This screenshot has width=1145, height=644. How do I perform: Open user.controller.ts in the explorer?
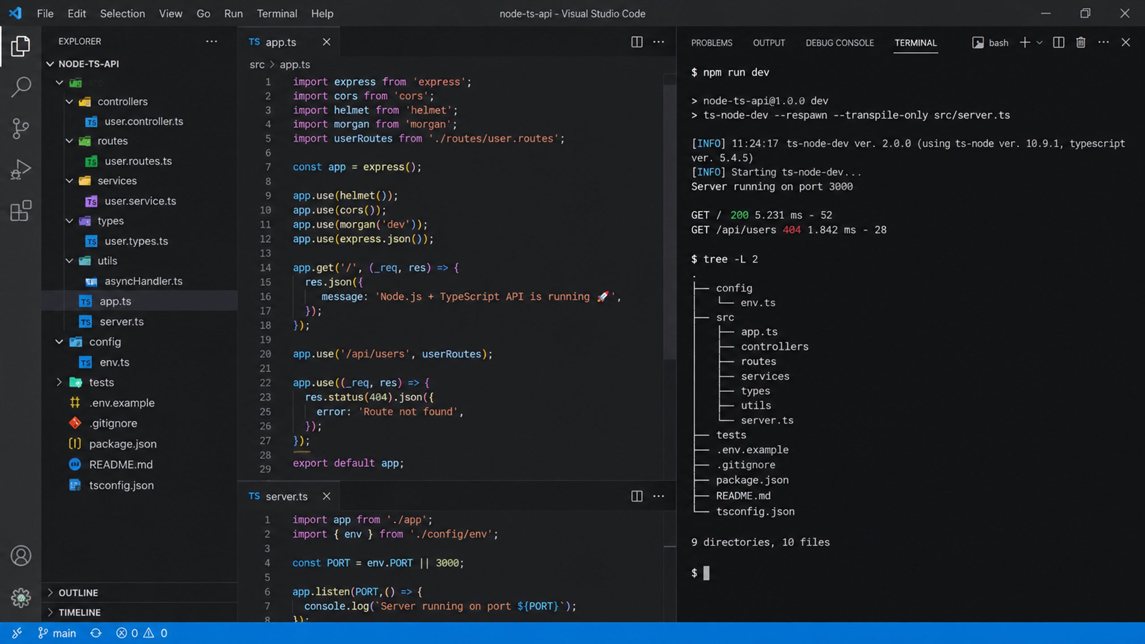[144, 121]
